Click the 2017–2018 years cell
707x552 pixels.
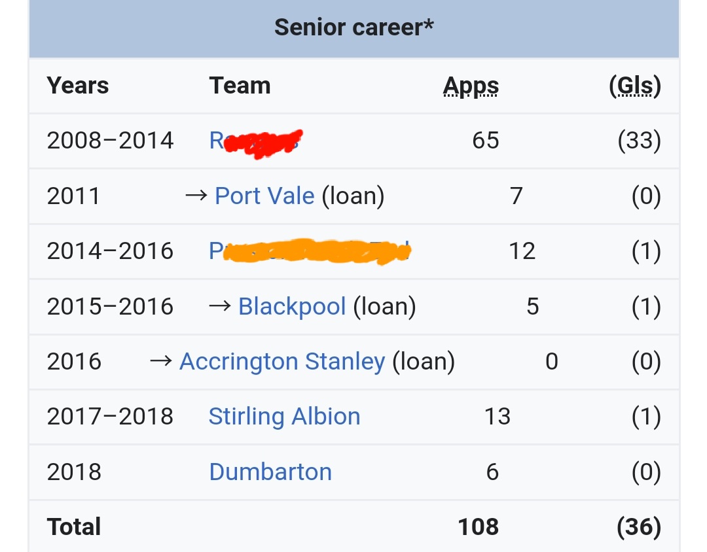tap(110, 417)
